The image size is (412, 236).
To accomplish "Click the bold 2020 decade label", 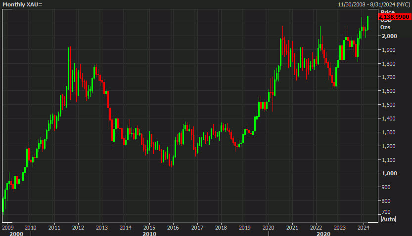I will pyautogui.click(x=323, y=234).
